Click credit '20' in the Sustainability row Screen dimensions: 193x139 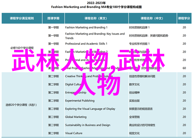[184, 125]
